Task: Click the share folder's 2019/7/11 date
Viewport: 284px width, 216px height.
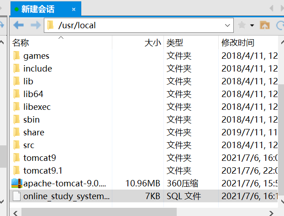Action: coord(249,132)
